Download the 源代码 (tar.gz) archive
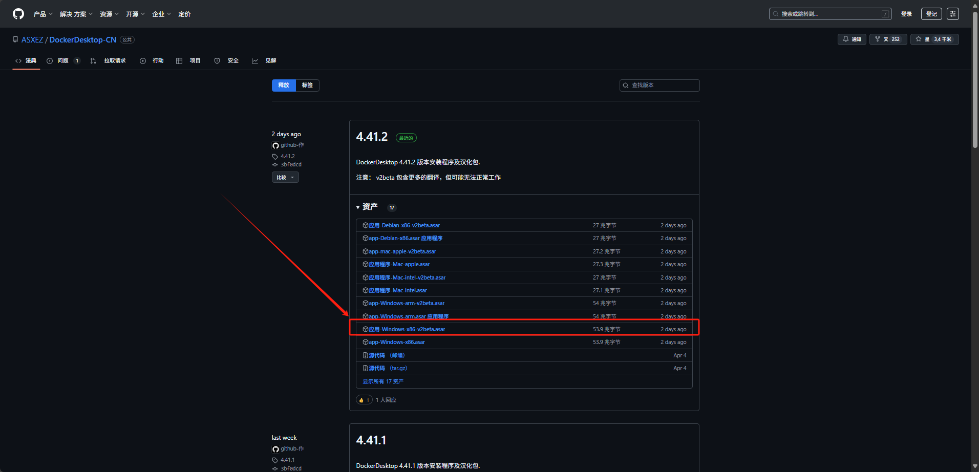The image size is (979, 472). pyautogui.click(x=388, y=368)
